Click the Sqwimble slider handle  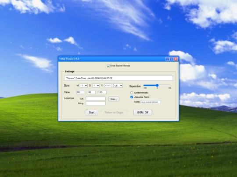(157, 85)
